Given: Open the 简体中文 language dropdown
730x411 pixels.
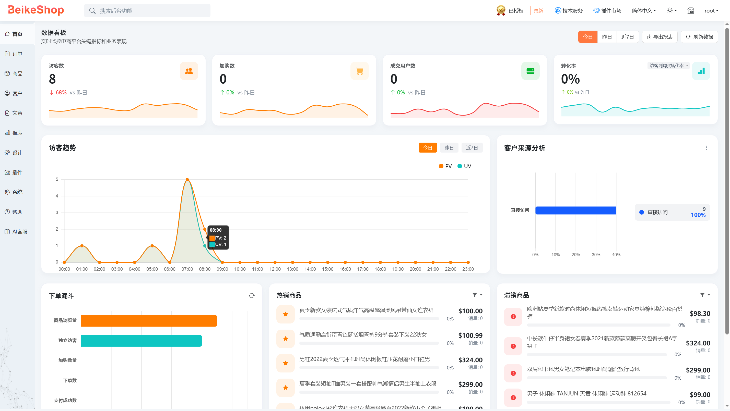Looking at the screenshot, I should click(x=644, y=11).
